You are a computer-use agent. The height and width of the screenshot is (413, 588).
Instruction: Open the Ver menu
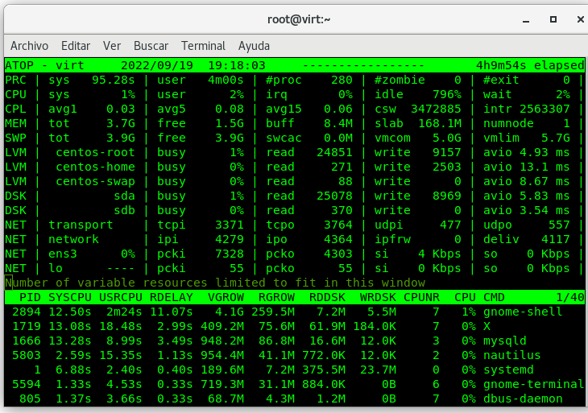pyautogui.click(x=112, y=46)
